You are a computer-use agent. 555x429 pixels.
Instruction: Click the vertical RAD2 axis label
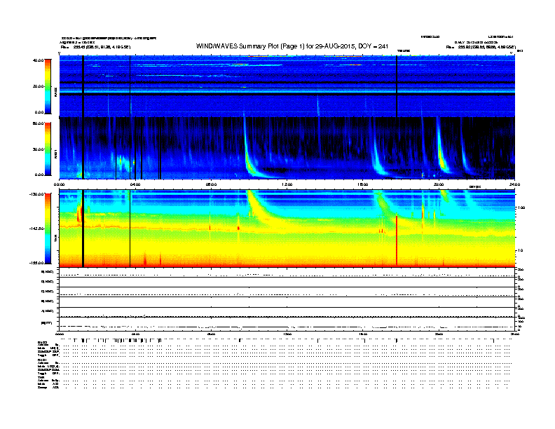[55, 92]
